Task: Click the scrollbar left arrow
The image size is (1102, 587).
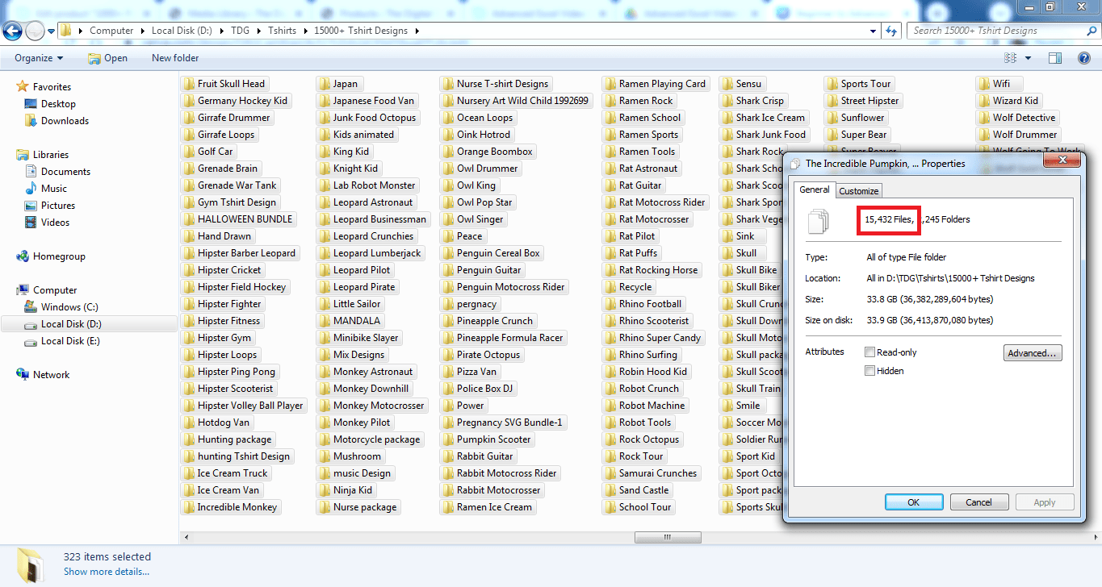Action: [x=185, y=537]
